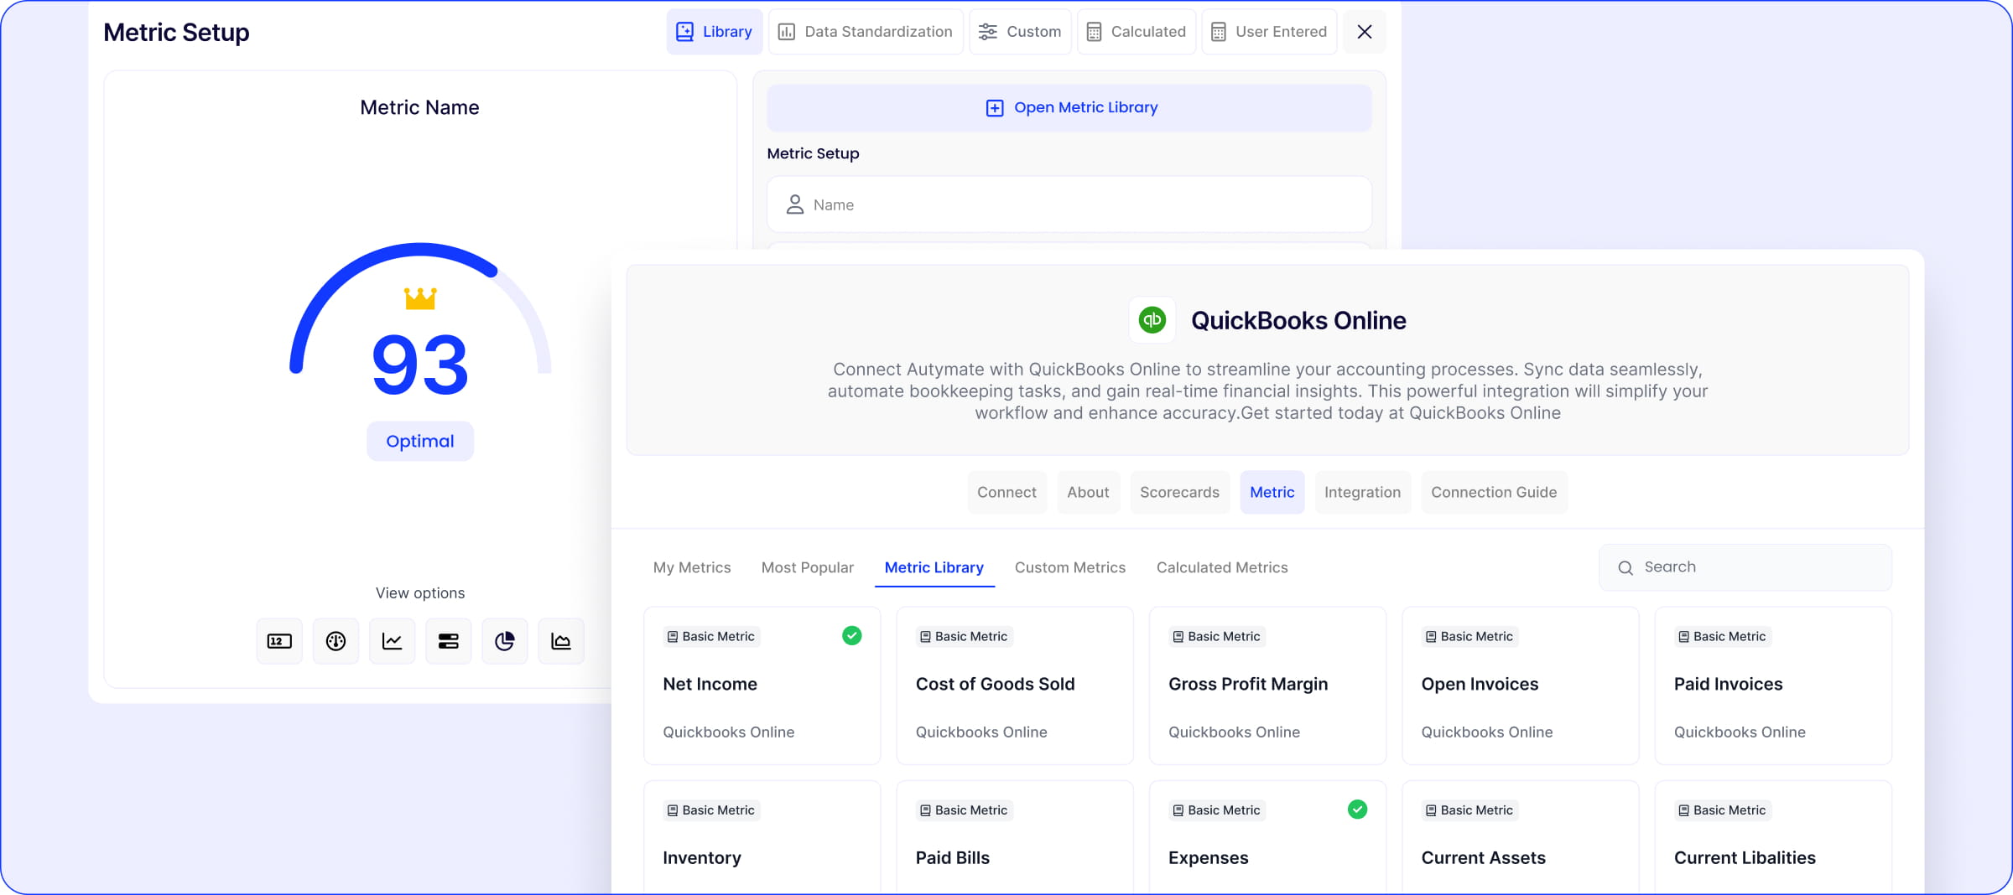Click the Basic Metric badge on Paid Invoices

[x=1722, y=637]
